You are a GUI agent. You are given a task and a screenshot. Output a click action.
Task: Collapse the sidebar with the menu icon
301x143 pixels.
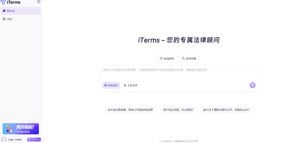click(39, 2)
